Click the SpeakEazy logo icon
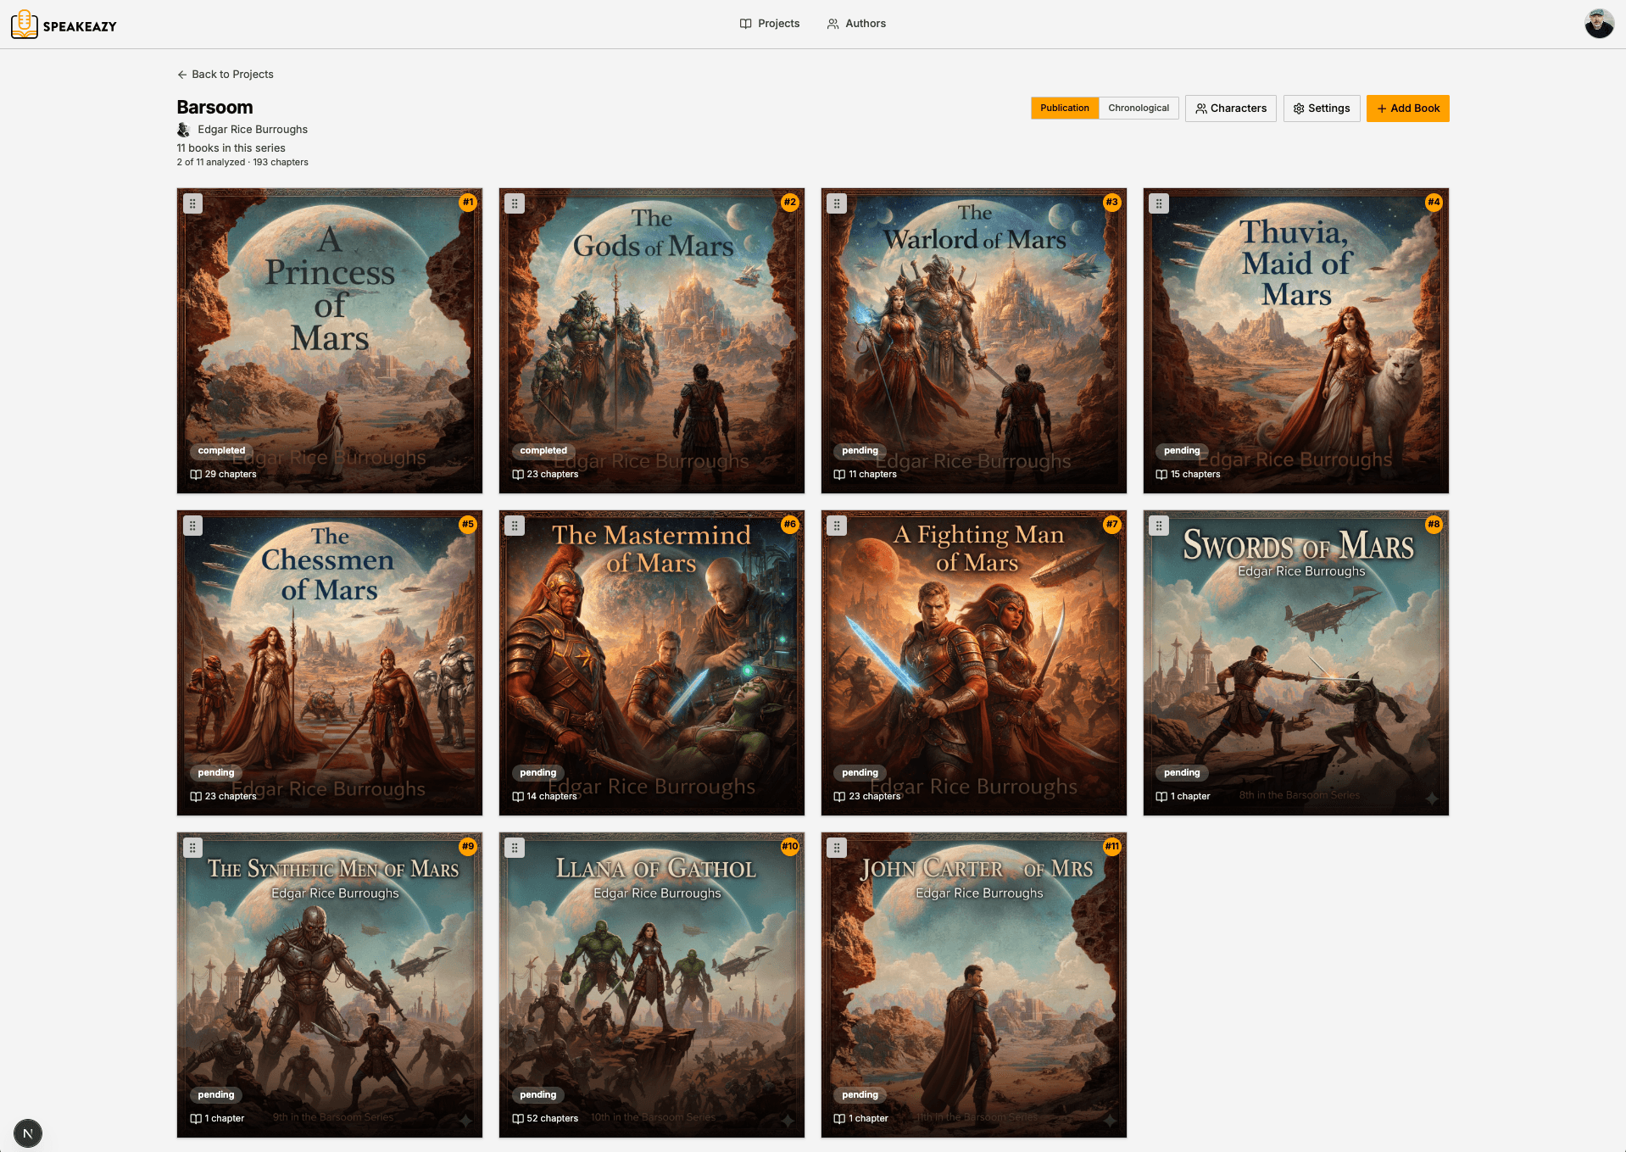1626x1152 pixels. [x=24, y=25]
